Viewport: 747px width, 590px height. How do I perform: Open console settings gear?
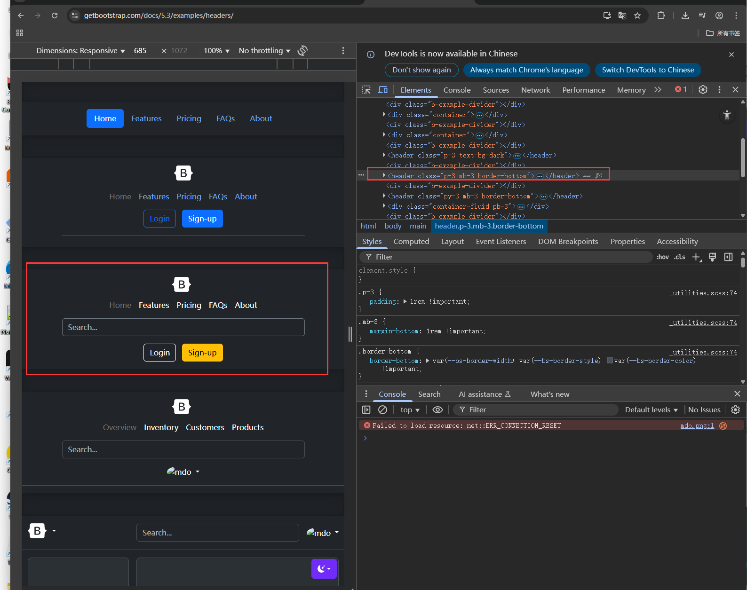(x=736, y=410)
